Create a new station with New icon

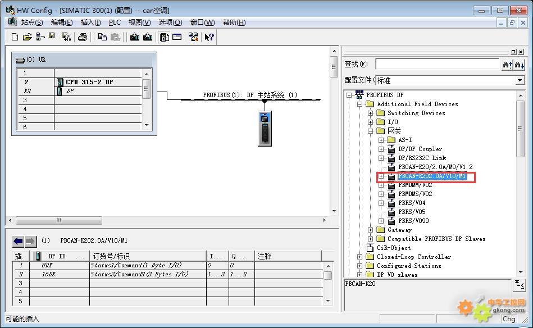coord(15,37)
